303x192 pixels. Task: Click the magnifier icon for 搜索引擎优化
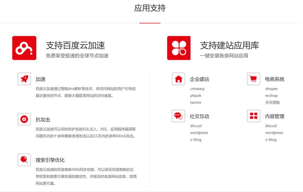click(24, 159)
